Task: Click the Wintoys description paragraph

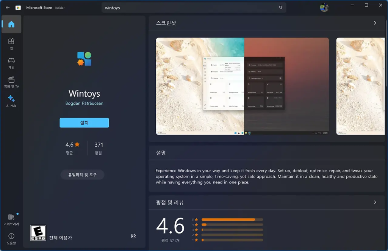Action: 266,176
